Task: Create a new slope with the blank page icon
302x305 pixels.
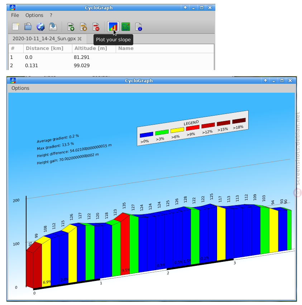Action: (15, 27)
